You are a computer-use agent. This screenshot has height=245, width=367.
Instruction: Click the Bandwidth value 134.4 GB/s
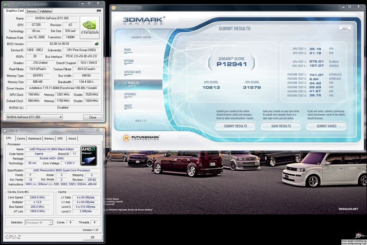[87, 82]
